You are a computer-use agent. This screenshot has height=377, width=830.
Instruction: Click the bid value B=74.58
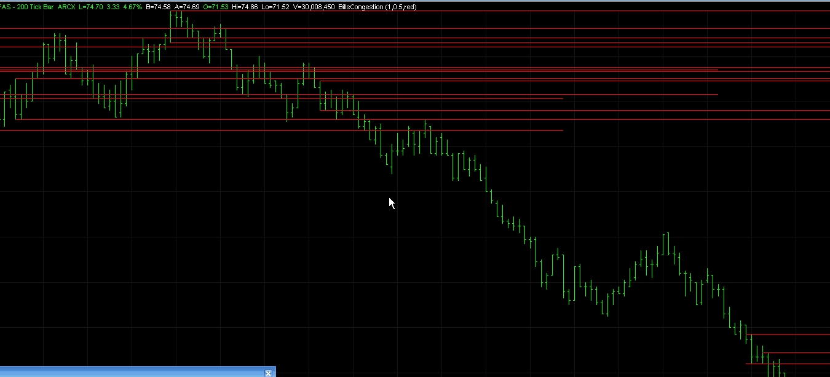(x=158, y=7)
